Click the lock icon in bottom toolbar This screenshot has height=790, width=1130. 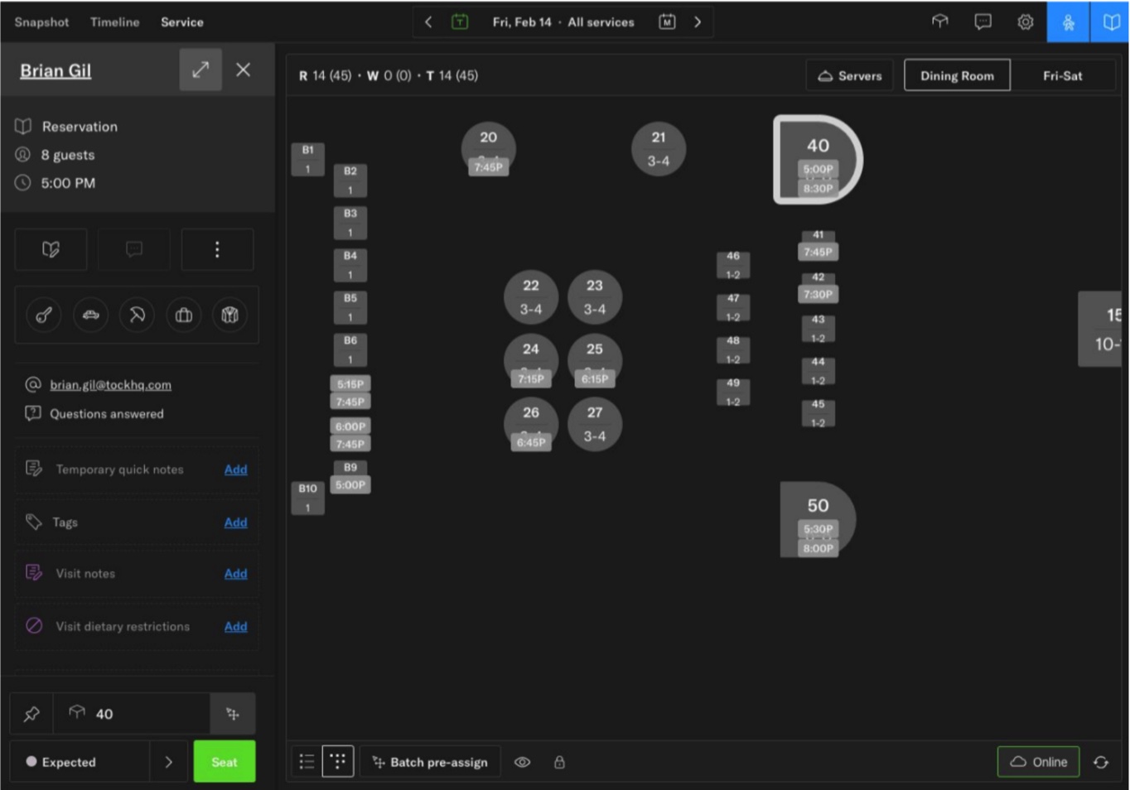tap(559, 762)
